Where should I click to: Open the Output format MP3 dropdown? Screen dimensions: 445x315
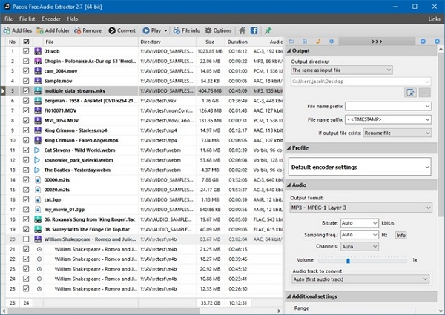click(361, 208)
